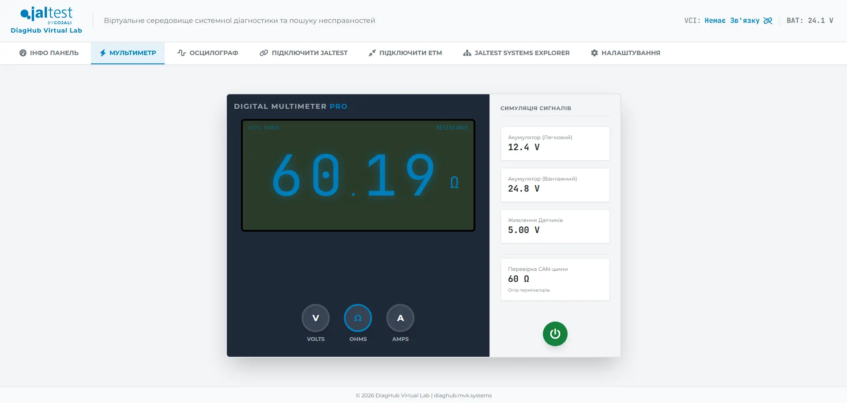Click the Systems Explorer hierarchy icon
This screenshot has width=847, height=403.
tap(467, 53)
